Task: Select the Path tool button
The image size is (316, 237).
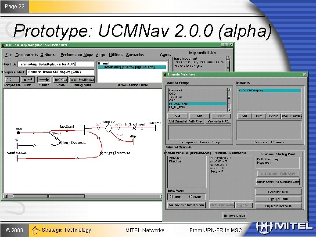Action: click(28, 80)
